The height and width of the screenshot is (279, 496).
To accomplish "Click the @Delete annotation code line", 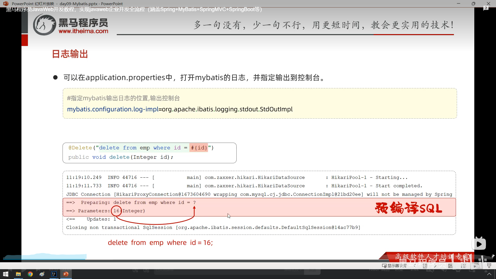I will click(x=141, y=148).
